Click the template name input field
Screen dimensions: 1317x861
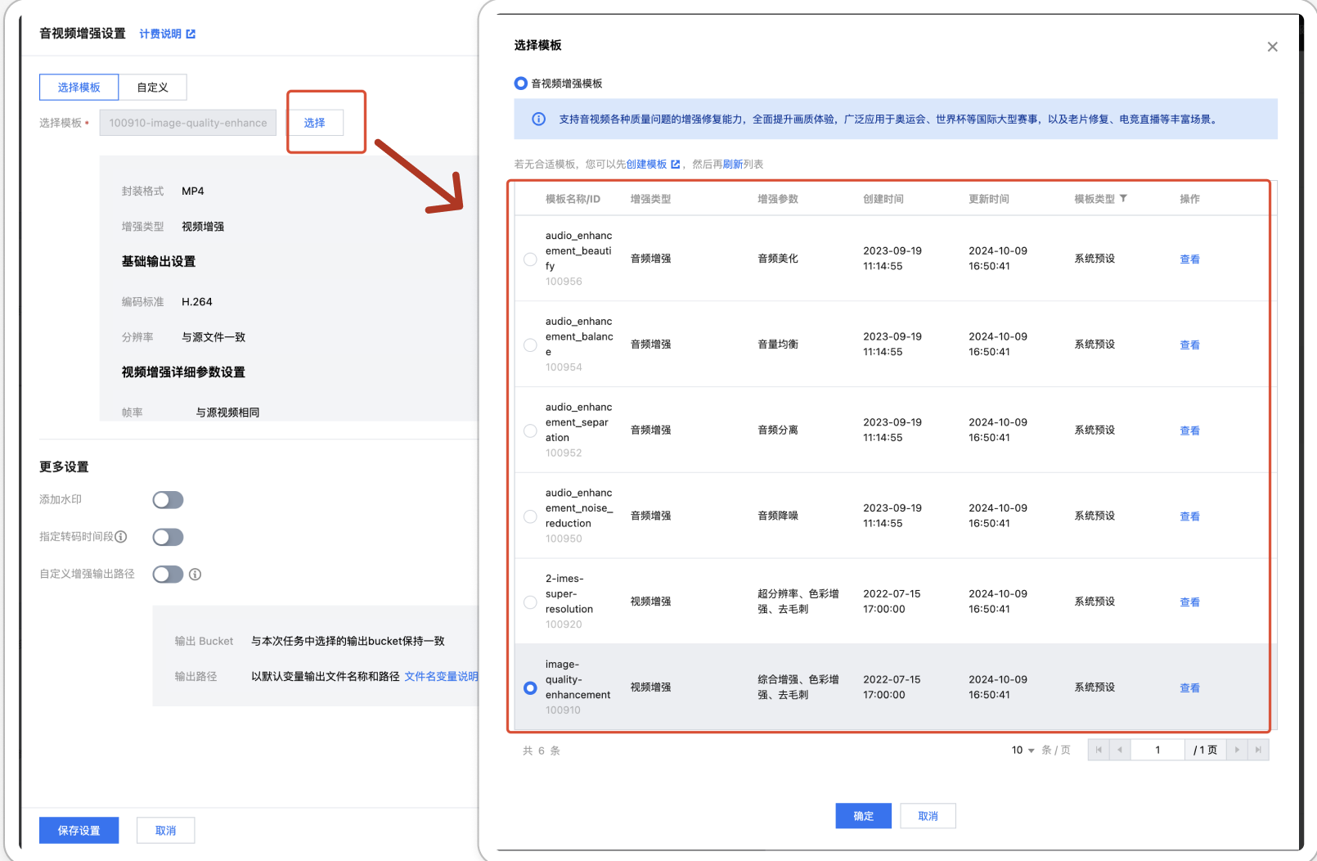coord(188,123)
